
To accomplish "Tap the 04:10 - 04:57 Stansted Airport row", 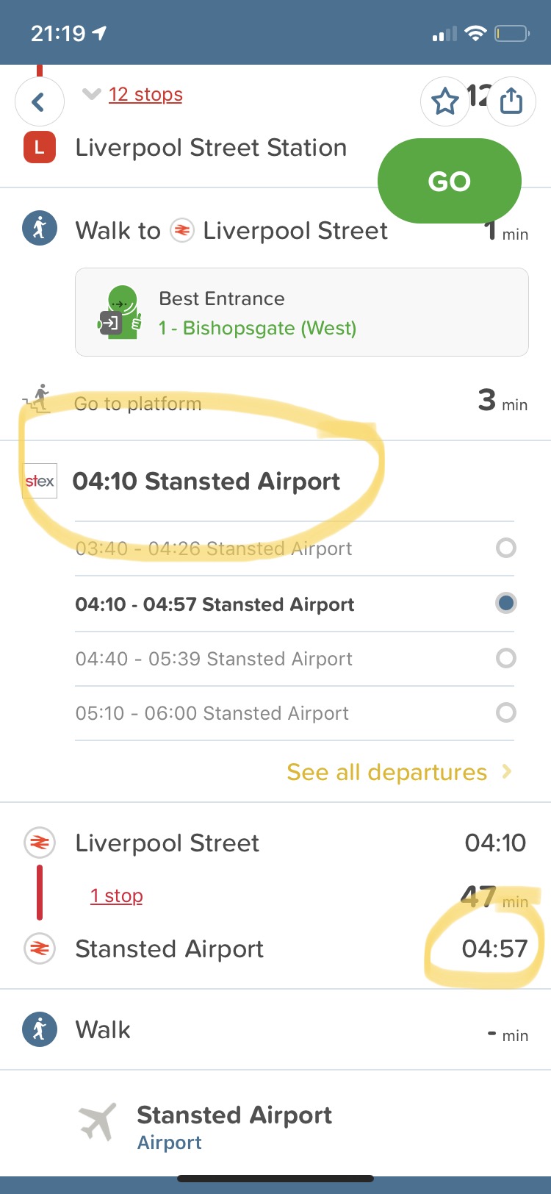I will [x=215, y=604].
